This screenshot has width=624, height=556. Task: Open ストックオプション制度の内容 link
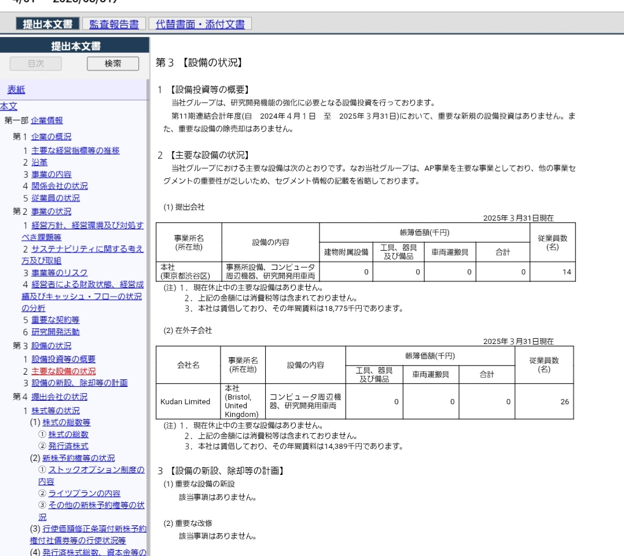pos(91,475)
